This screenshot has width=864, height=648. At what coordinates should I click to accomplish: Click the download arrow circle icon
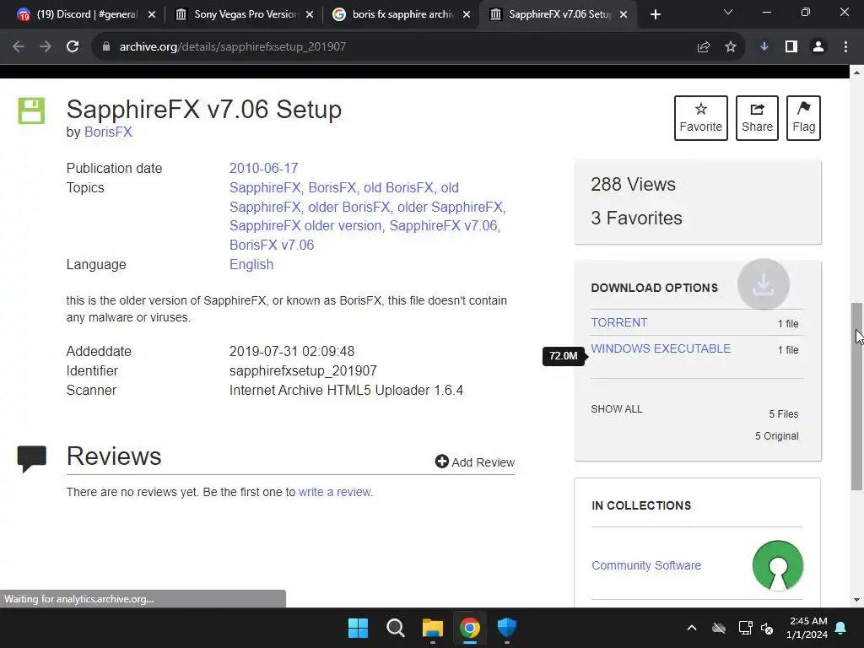[x=763, y=285]
